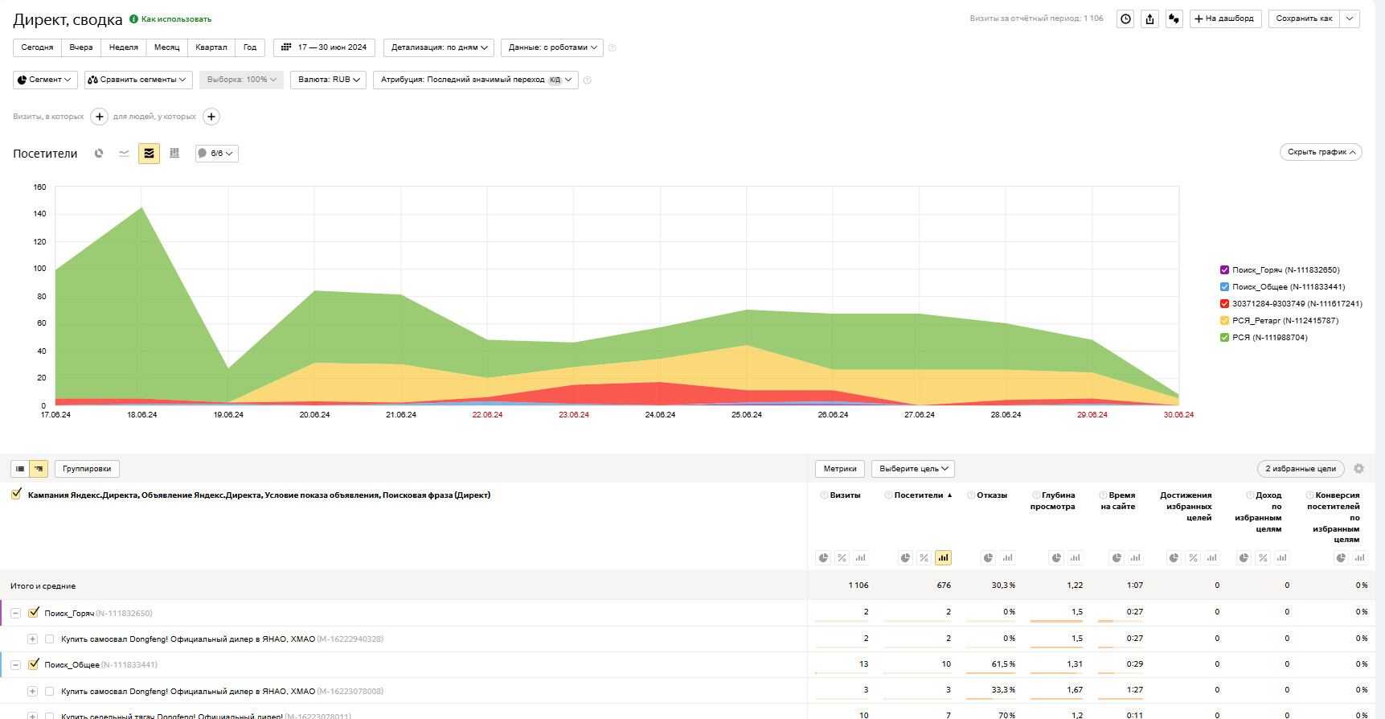Image resolution: width=1385 pixels, height=719 pixels.
Task: Collapse the Поиск_Горяч campaign tree row
Action: click(15, 613)
